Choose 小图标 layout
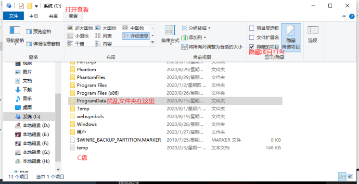The image size is (359, 184). (78, 36)
